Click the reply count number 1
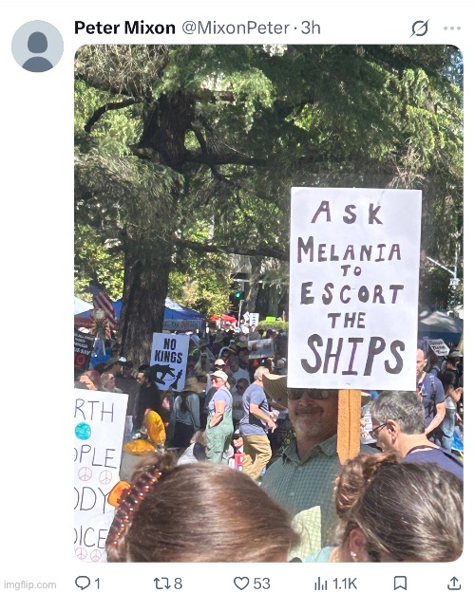 coord(97,584)
